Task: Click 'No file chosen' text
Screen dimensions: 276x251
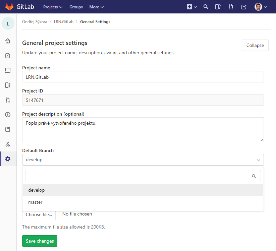Action: [77, 214]
